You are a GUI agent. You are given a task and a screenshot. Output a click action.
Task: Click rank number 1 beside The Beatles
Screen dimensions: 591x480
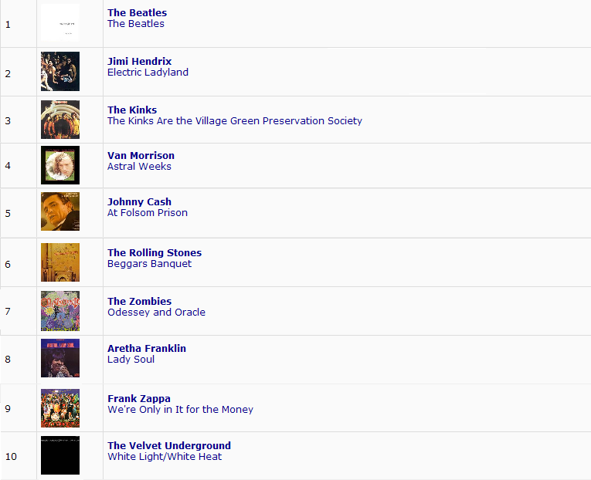(8, 25)
